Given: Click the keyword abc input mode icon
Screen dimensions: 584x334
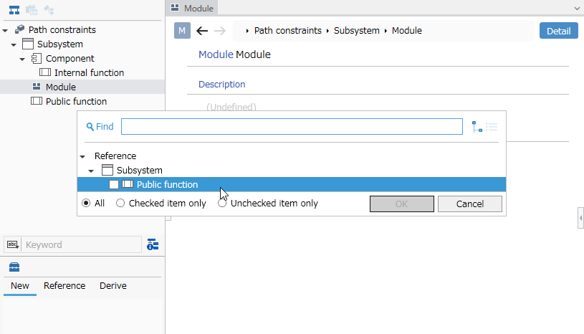Looking at the screenshot, I should [12, 244].
